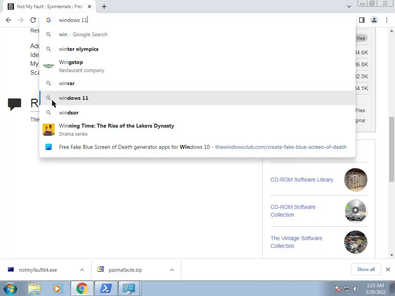Open the Chrome profile icon
The image size is (395, 296).
pos(374,20)
